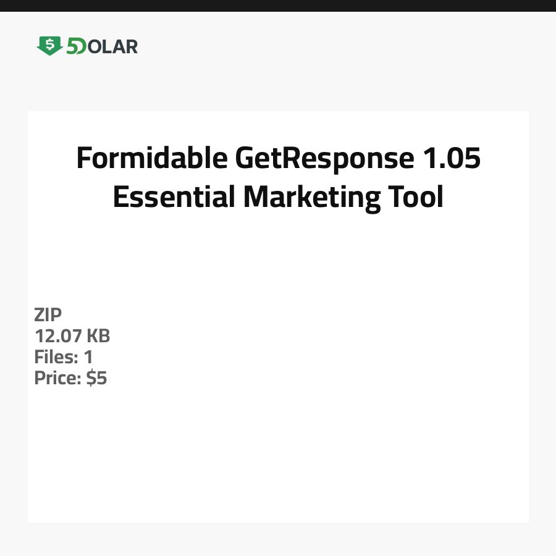Image resolution: width=556 pixels, height=556 pixels.
Task: Open the 5DOLAR homepage via logo text
Action: 102,46
